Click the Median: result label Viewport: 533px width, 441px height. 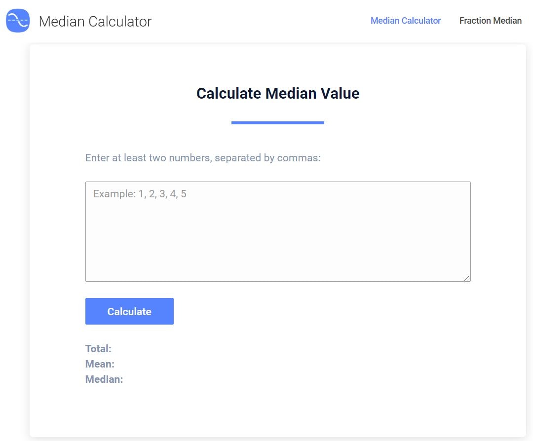[104, 379]
